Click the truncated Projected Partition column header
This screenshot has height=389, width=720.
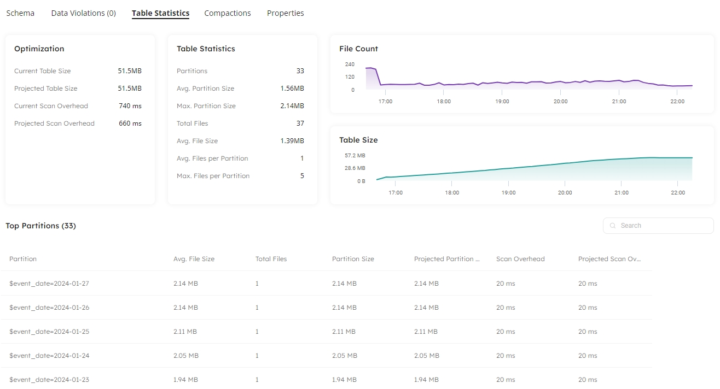click(x=446, y=259)
